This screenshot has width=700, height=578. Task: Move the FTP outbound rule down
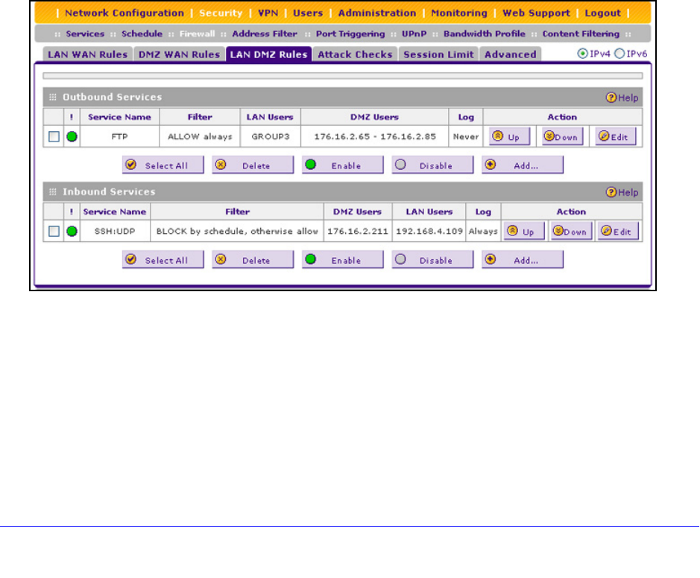(x=562, y=137)
